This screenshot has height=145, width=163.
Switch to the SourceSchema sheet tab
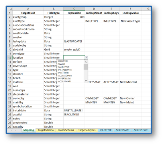66,130
